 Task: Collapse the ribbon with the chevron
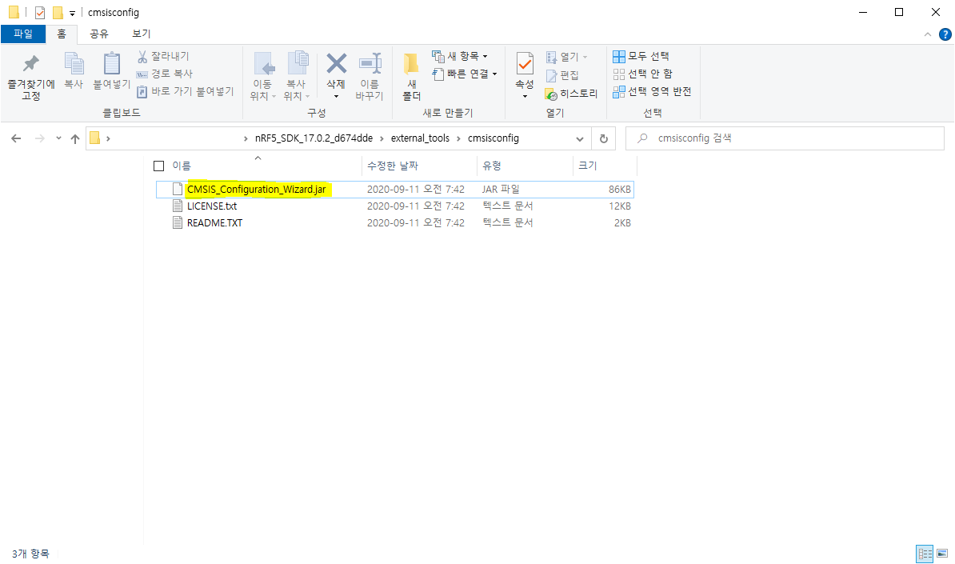click(x=928, y=34)
